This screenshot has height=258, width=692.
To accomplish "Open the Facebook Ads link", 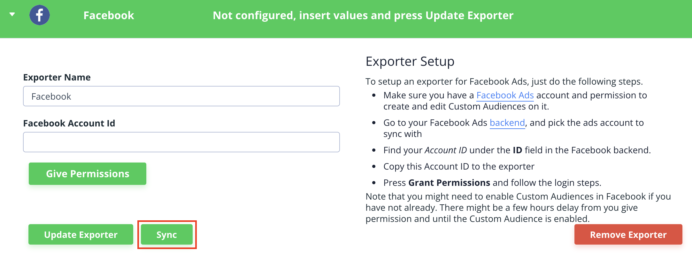I will 505,95.
